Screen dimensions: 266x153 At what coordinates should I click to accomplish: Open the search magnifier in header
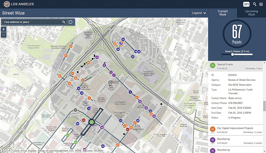click(255, 4)
